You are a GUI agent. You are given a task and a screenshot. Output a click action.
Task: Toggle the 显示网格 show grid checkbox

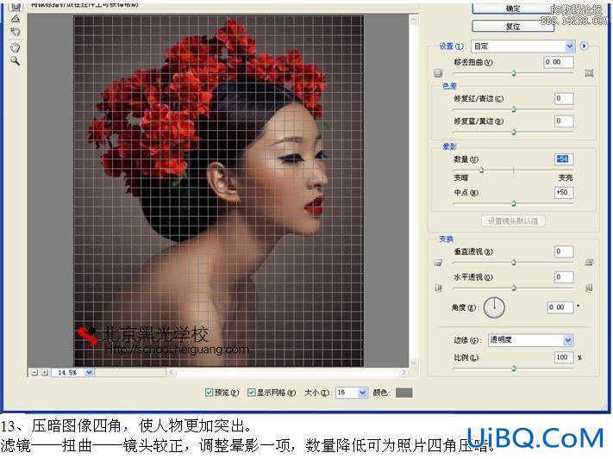click(x=252, y=392)
